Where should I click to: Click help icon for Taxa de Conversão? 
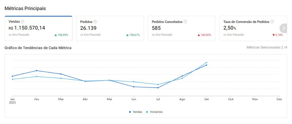coord(272,22)
